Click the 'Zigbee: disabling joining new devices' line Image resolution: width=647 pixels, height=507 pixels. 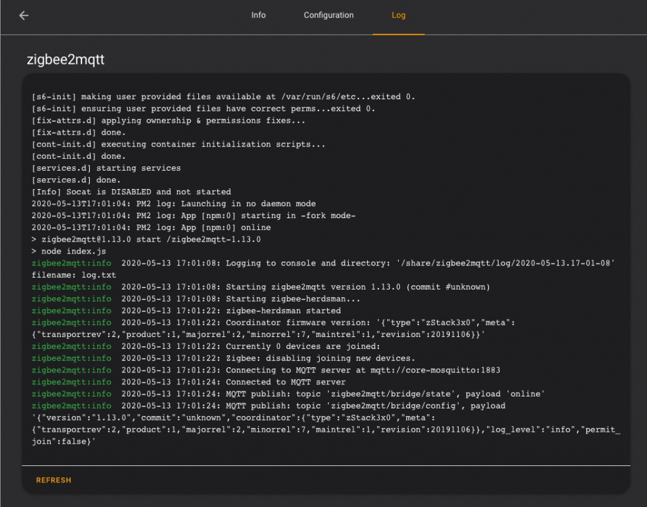click(223, 358)
